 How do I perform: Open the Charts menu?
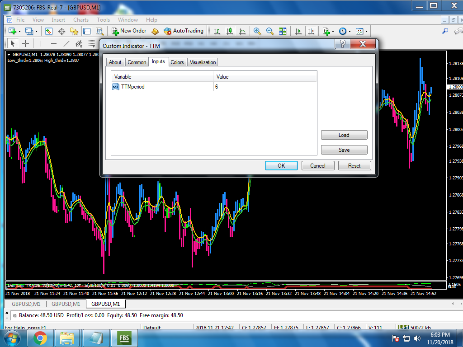click(81, 20)
